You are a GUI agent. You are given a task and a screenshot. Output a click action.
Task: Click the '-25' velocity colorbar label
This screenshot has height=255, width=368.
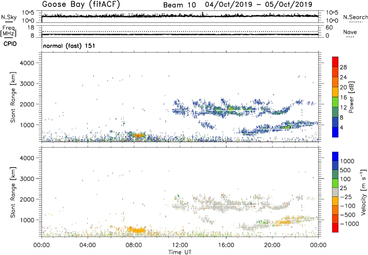(346, 197)
